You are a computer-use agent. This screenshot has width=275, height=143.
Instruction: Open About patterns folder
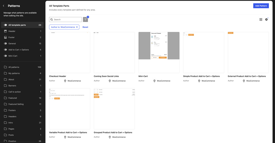(x=22, y=79)
